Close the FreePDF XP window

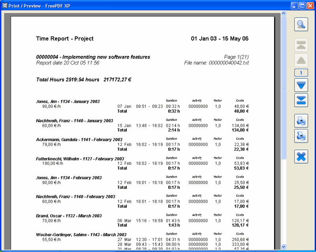310,5
